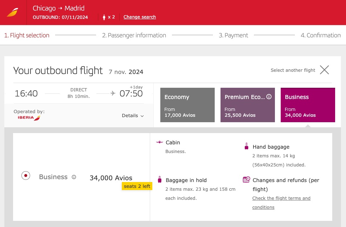Viewport: 346px width, 227px height.
Task: Click the Change search link
Action: click(139, 17)
